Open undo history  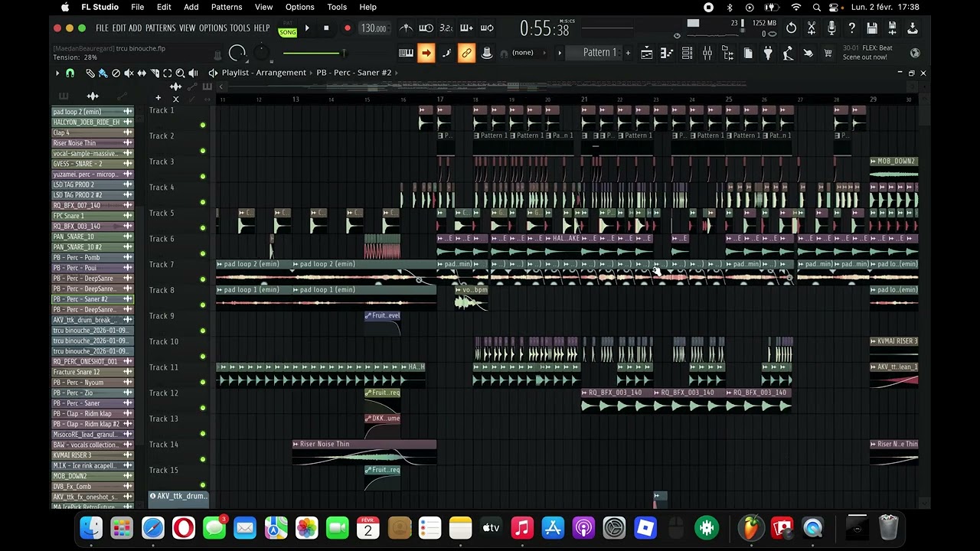point(792,28)
